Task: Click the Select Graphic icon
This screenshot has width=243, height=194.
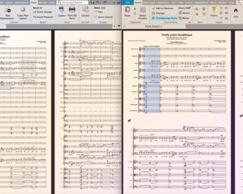Action: pyautogui.click(x=142, y=10)
